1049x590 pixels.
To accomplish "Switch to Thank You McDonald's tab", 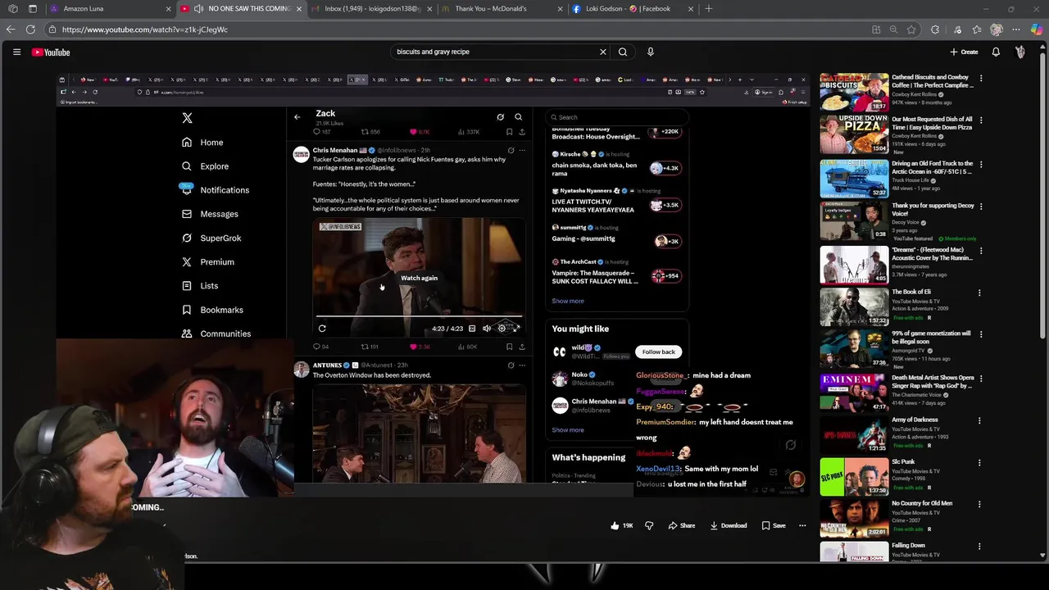I will click(501, 9).
